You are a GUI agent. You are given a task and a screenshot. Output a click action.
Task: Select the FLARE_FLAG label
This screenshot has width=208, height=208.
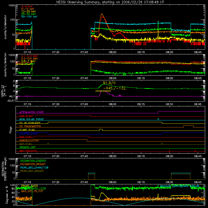[27, 130]
